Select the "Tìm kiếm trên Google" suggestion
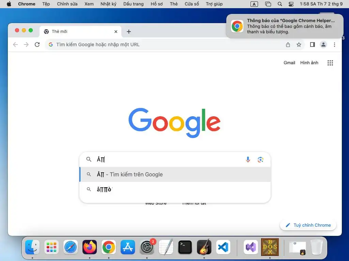 (x=175, y=174)
